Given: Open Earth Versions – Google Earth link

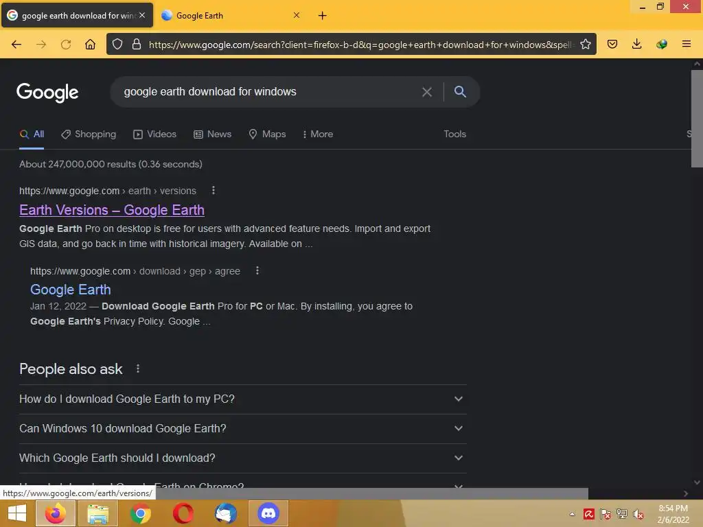Looking at the screenshot, I should (112, 210).
